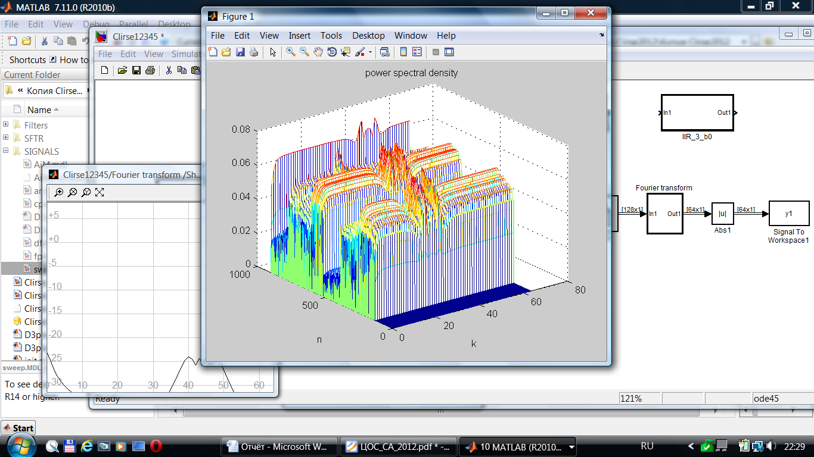Cut selection in the Clirse12345 toolbar
The width and height of the screenshot is (814, 457).
click(169, 70)
